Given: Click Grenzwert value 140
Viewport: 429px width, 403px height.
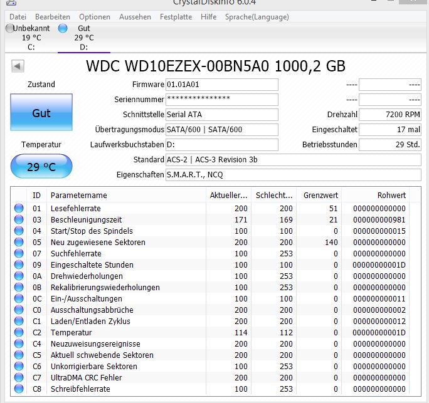Looking at the screenshot, I should [331, 242].
